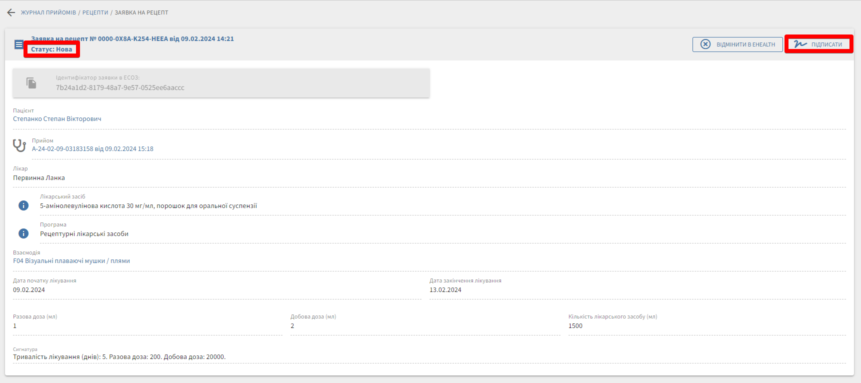Navigate to Рецепти breadcrumb
The height and width of the screenshot is (383, 861).
(x=95, y=12)
